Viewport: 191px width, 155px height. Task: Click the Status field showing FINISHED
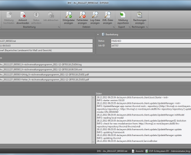151,41
